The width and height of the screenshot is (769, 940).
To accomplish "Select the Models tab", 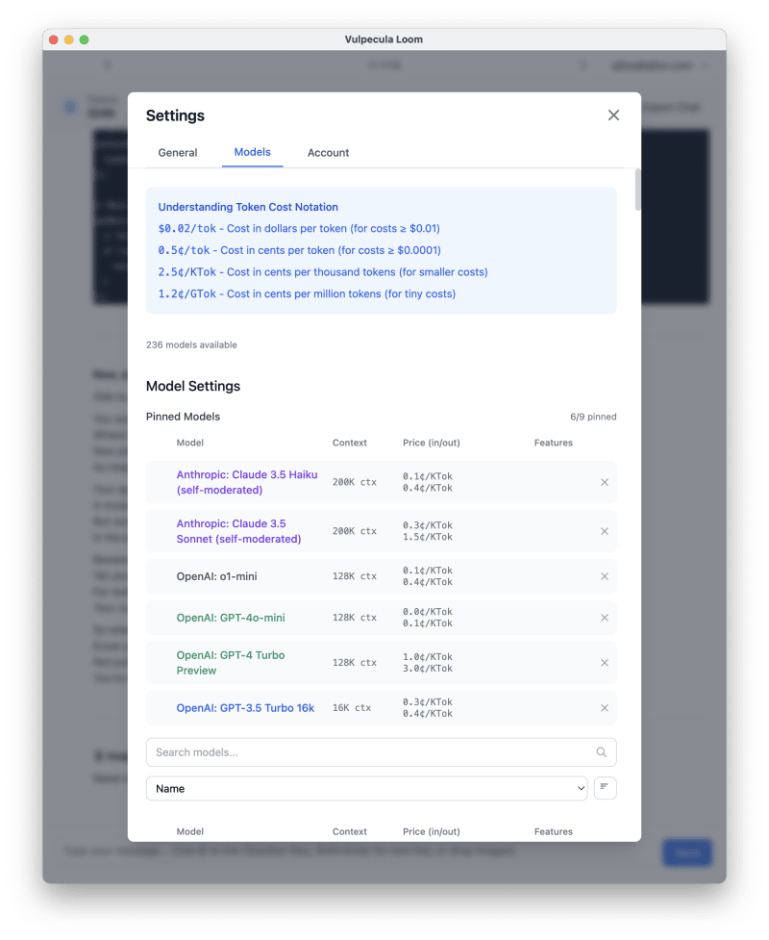I will tap(252, 152).
